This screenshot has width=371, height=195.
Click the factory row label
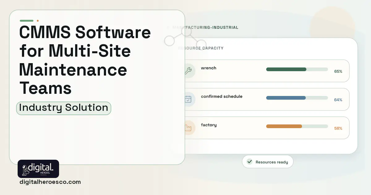pos(209,125)
